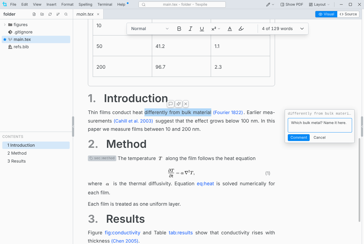Submit with the blue Comment button
Image resolution: width=364 pixels, height=244 pixels.
tap(299, 138)
